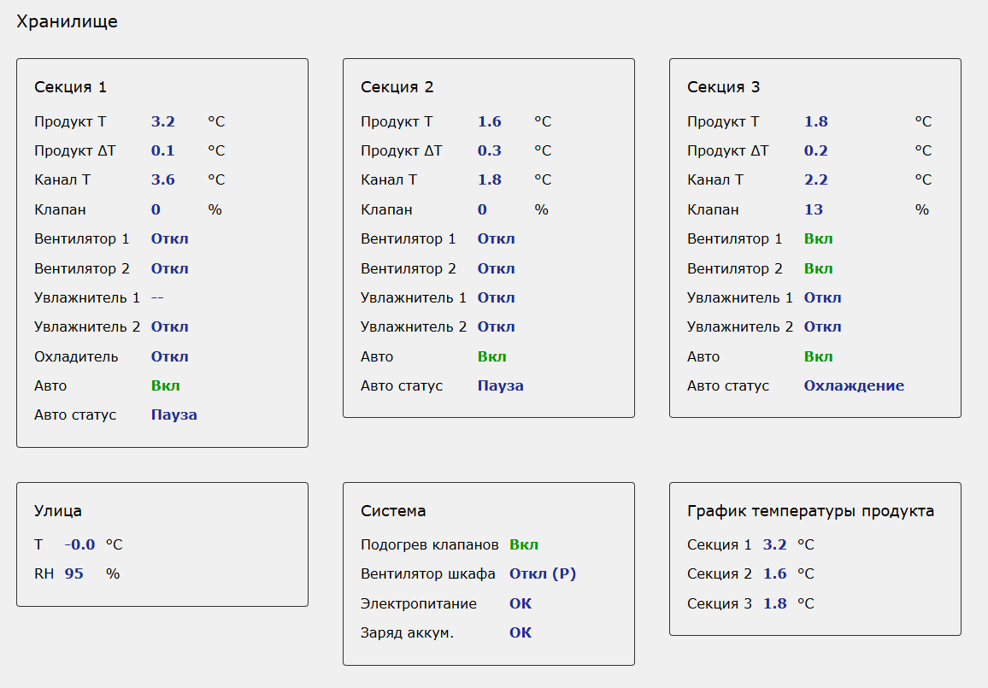Viewport: 988px width, 688px height.
Task: Toggle Охладитель status in Секция 1
Action: click(x=169, y=356)
